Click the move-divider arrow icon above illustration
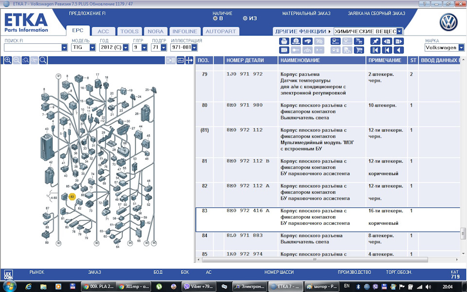Screen dimensions: 467x292 189,60
